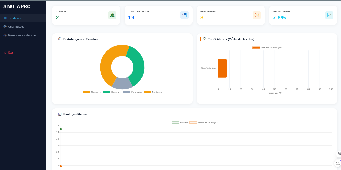Click the green data point near 19
Screen dimensions: 341x170
coord(61,129)
